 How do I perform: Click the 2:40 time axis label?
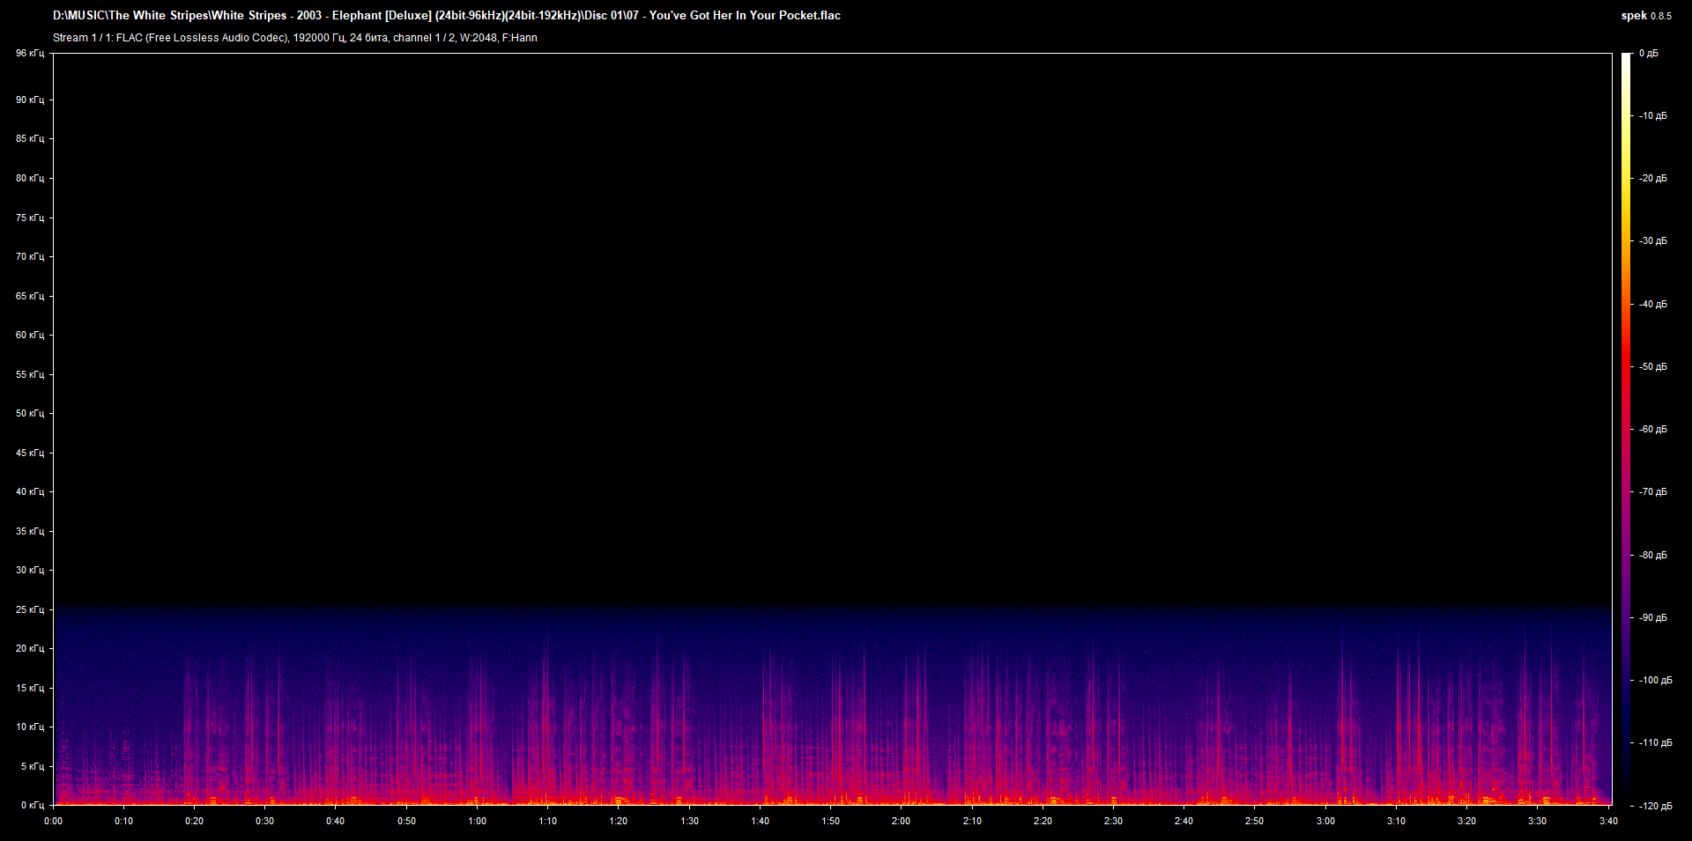click(x=1184, y=821)
